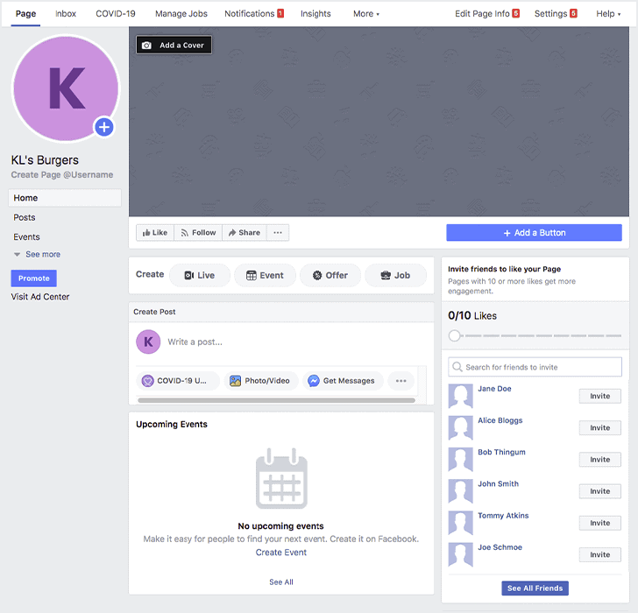The height and width of the screenshot is (613, 638).
Task: Open Edit Page Info
Action: click(x=487, y=14)
